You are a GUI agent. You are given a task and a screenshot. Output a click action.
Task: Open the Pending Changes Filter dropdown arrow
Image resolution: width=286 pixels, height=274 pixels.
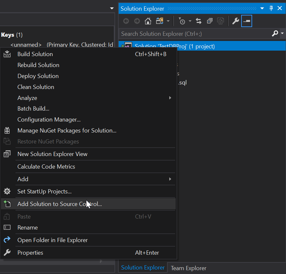click(190, 21)
